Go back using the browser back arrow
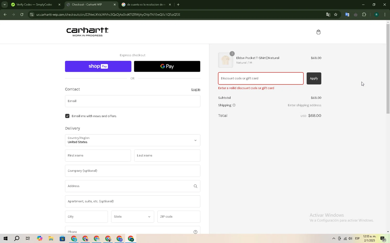 (x=5, y=15)
